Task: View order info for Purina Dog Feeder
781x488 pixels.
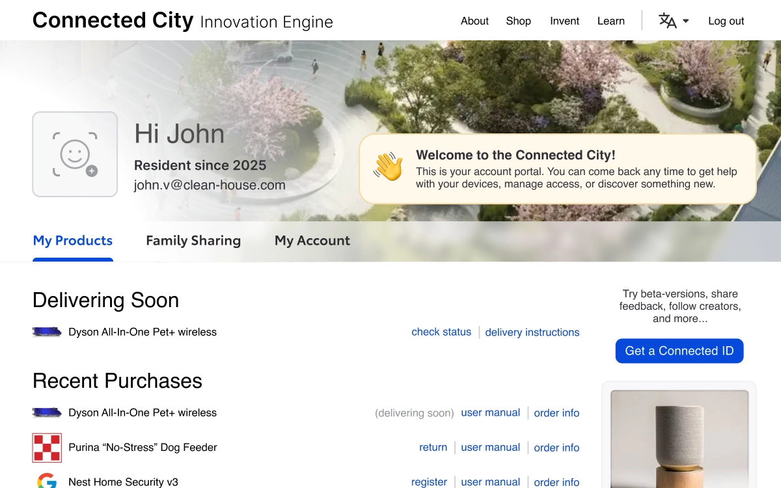Action: pos(557,448)
